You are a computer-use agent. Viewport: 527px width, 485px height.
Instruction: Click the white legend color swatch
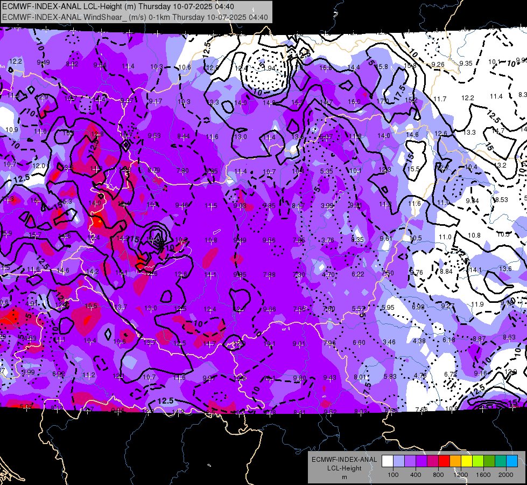click(388, 461)
